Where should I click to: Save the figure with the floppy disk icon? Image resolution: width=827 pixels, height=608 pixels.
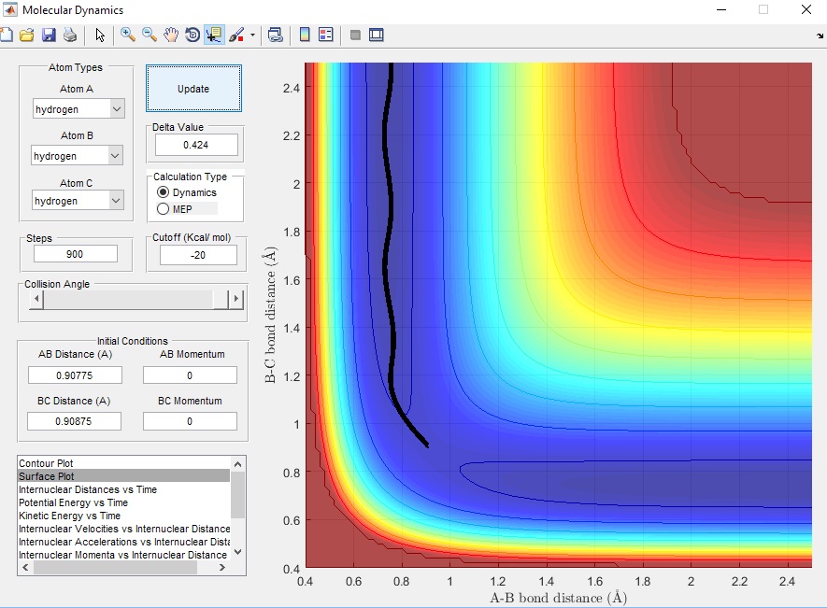coord(49,35)
